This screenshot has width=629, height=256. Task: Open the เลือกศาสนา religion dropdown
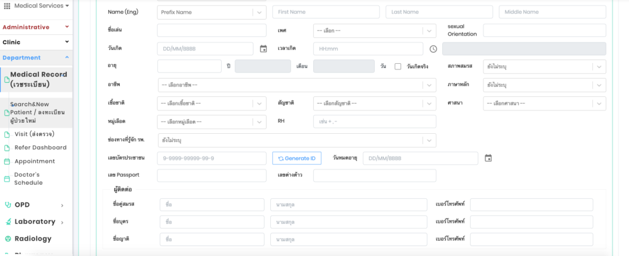point(544,103)
